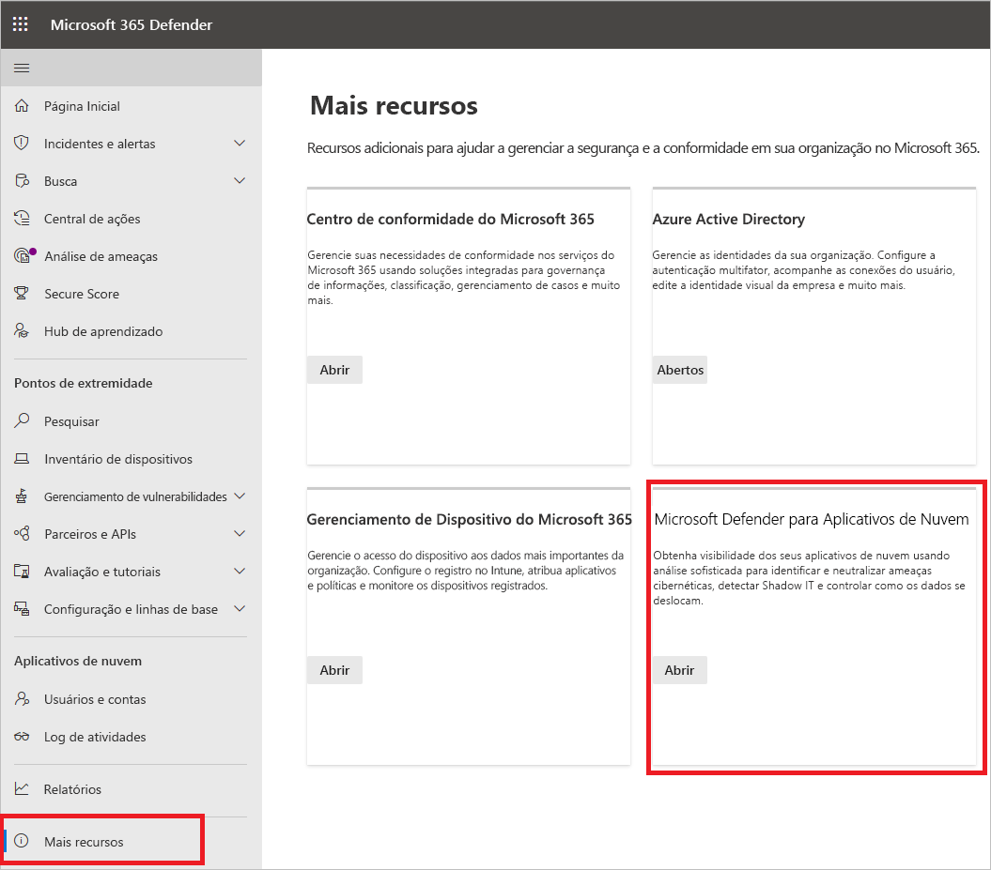Click Aplicativos de nuvem section label
Screen dimensions: 991x870
pyautogui.click(x=78, y=661)
